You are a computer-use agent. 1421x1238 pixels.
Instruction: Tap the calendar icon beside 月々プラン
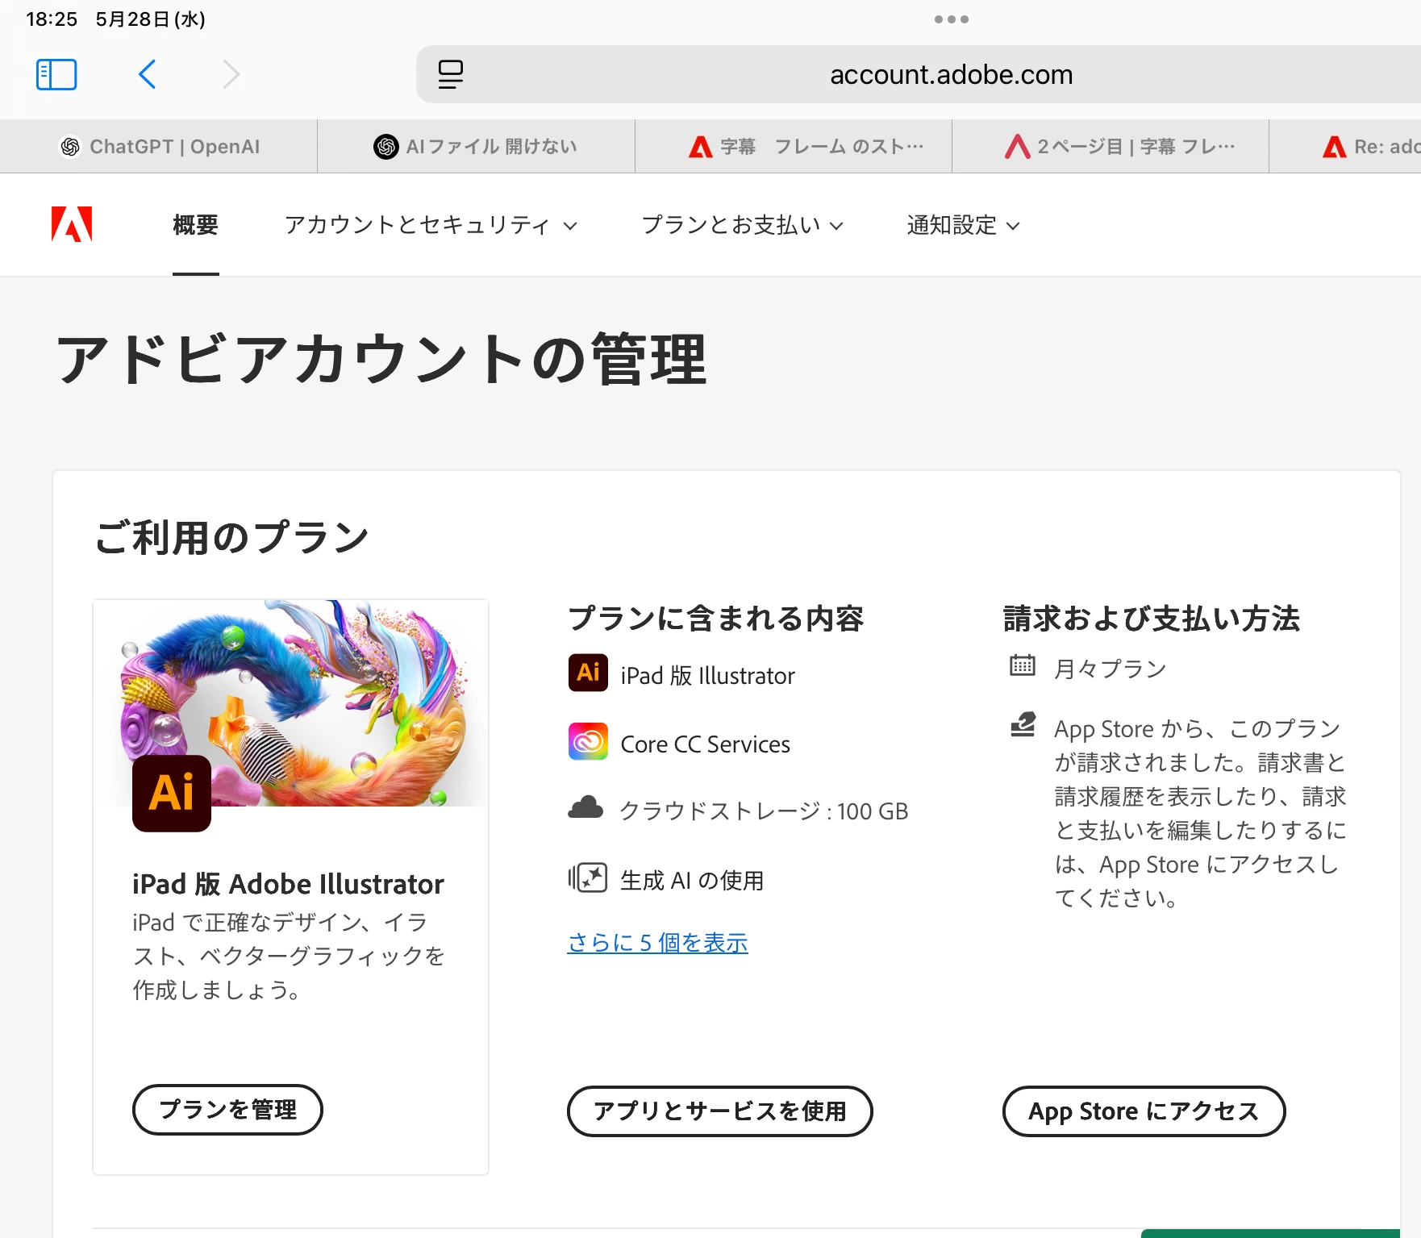pyautogui.click(x=1023, y=665)
